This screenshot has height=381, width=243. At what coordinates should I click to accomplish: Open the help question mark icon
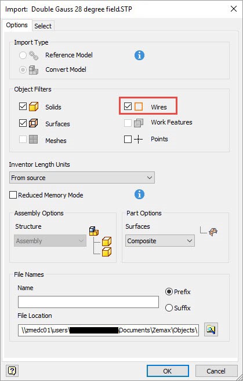pos(12,371)
